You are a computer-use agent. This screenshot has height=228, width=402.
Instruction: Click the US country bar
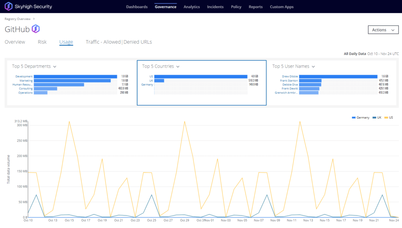pos(201,76)
